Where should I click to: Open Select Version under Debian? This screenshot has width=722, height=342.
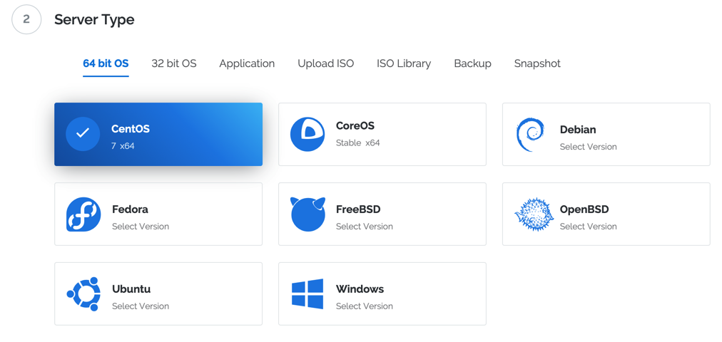click(588, 147)
